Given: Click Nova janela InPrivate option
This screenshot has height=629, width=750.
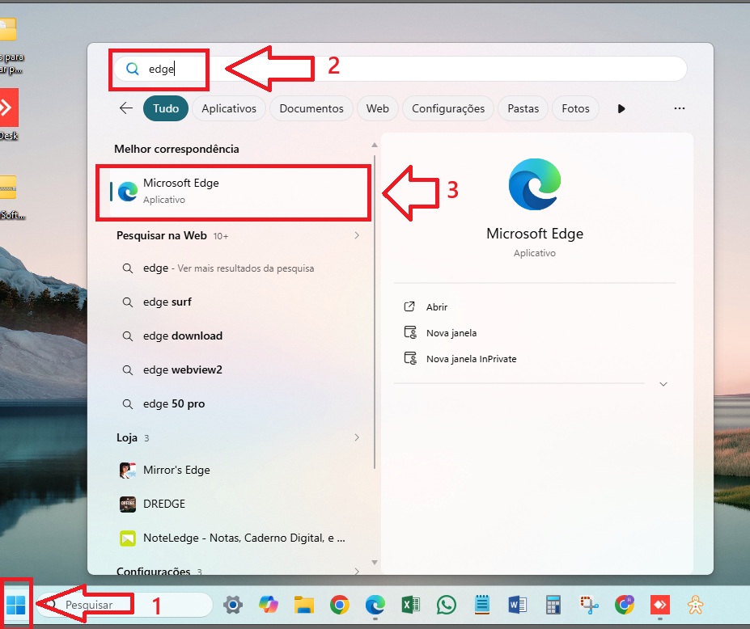Looking at the screenshot, I should click(x=471, y=359).
